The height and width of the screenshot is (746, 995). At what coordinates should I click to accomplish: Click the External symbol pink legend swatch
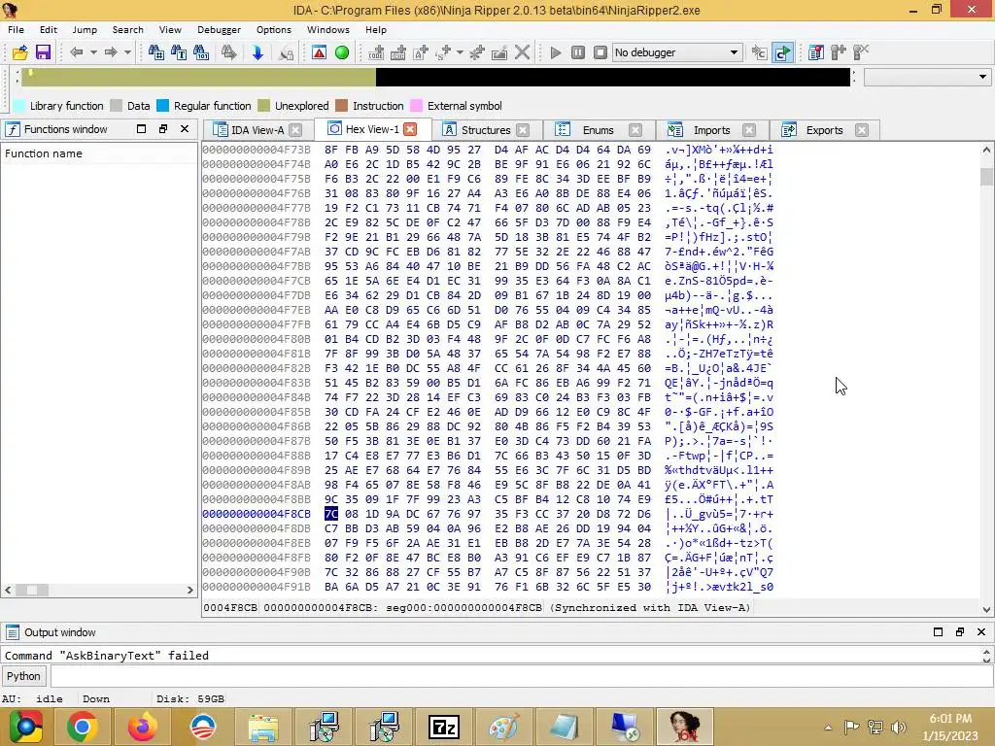point(416,106)
